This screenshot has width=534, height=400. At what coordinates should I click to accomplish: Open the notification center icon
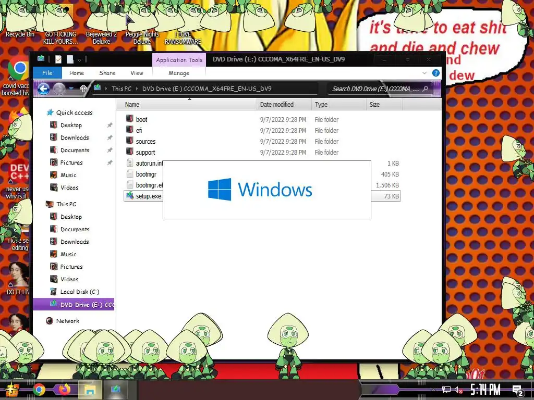click(517, 390)
